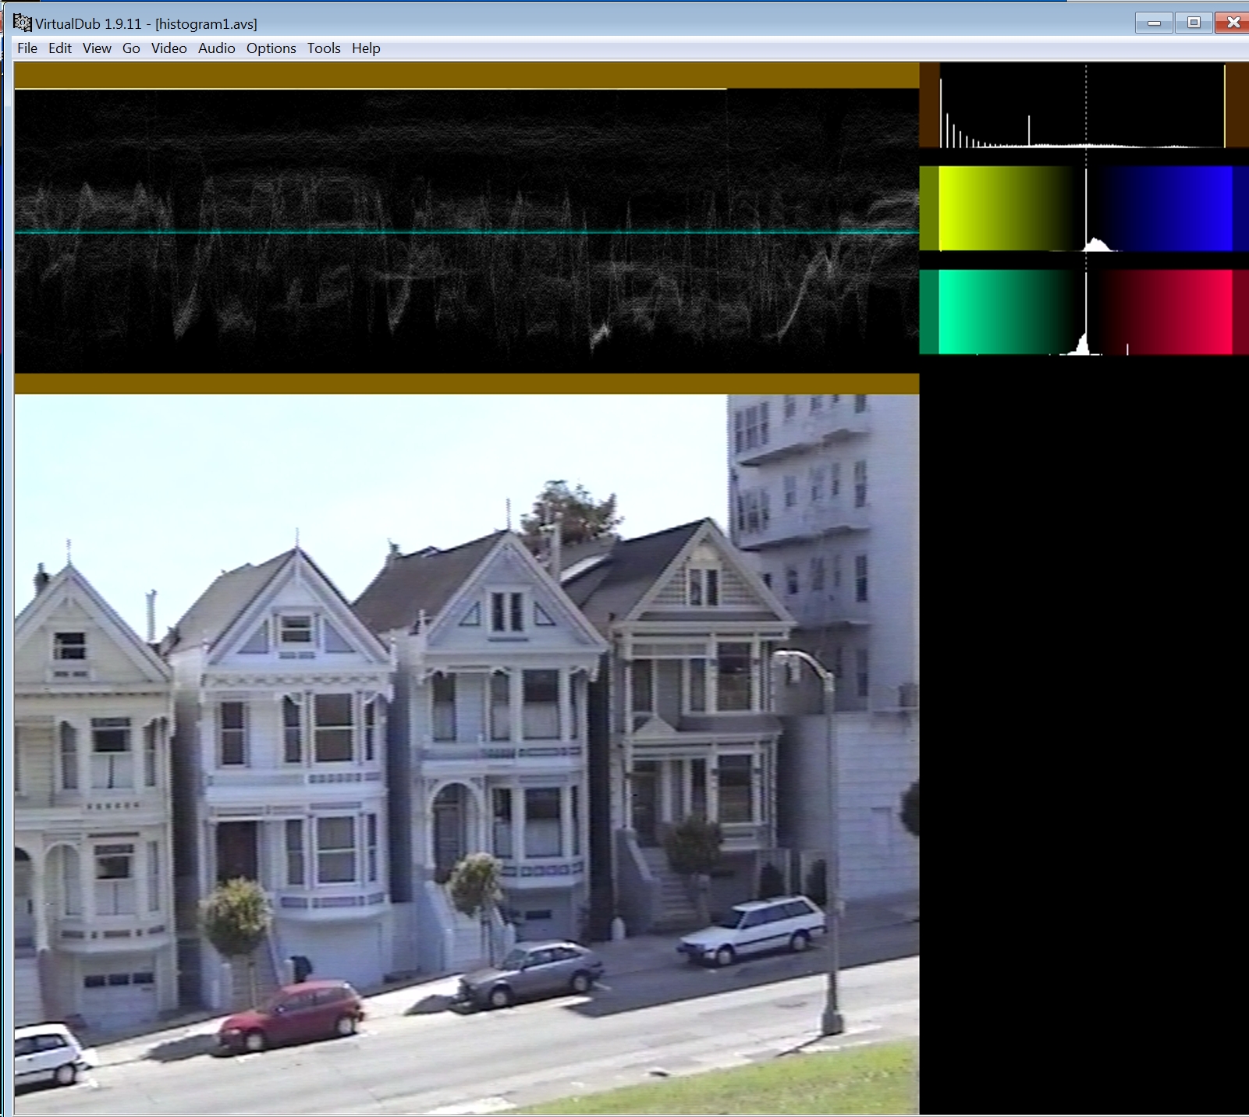The height and width of the screenshot is (1117, 1249).
Task: Click the luma levels histogram graph
Action: point(1084,105)
